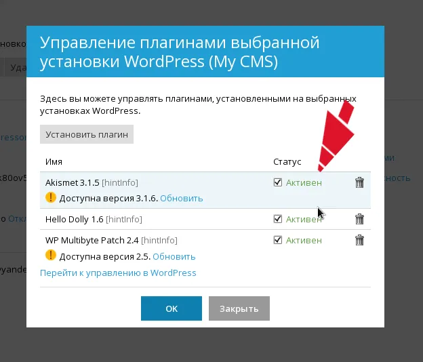
Task: Update Akismet to version 3.1.6
Action: [181, 198]
